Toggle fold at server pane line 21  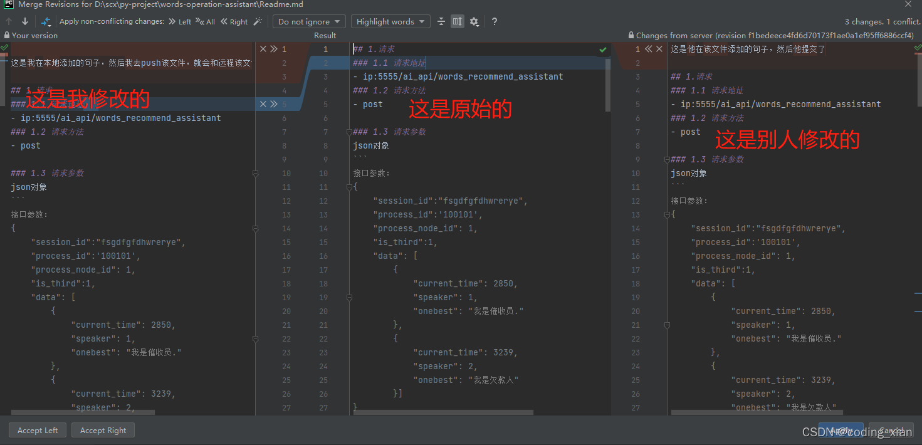[667, 325]
